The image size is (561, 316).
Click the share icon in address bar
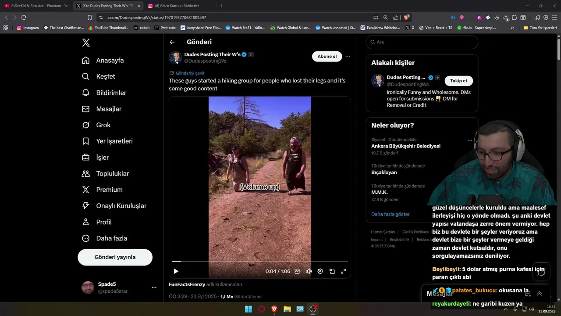[396, 18]
